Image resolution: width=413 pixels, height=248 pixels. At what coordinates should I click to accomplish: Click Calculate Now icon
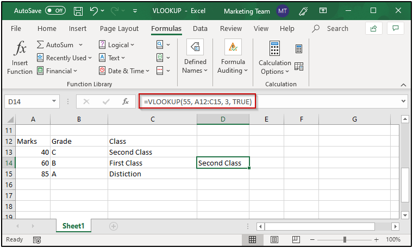[299, 49]
